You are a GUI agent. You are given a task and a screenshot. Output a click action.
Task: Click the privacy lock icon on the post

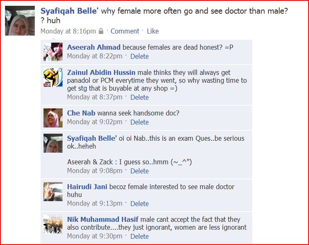tap(101, 31)
